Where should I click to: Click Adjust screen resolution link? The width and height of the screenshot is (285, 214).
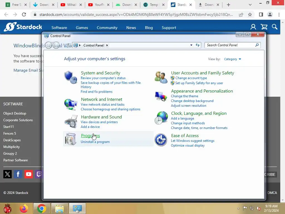click(x=188, y=106)
